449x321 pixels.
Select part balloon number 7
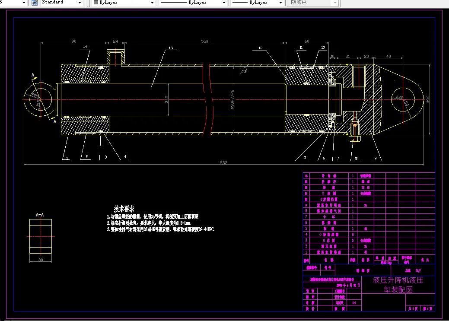338,158
